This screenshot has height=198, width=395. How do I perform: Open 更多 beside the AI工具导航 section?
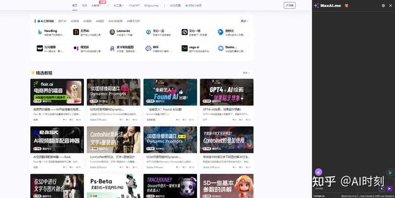click(244, 21)
